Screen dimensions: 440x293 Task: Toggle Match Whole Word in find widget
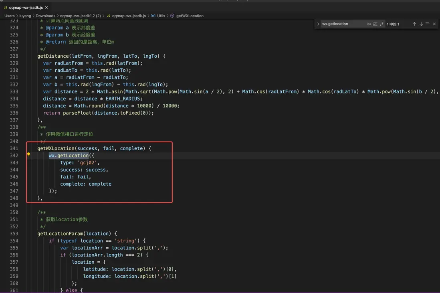375,24
